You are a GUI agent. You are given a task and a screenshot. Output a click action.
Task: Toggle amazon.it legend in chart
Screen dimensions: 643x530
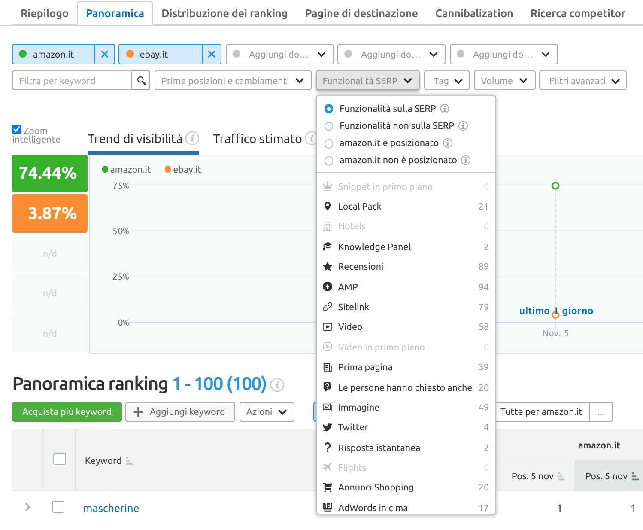tap(127, 169)
